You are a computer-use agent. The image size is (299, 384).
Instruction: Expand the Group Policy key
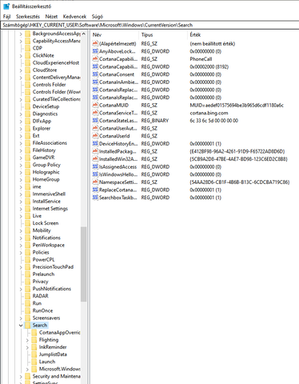pyautogui.click(x=21, y=165)
